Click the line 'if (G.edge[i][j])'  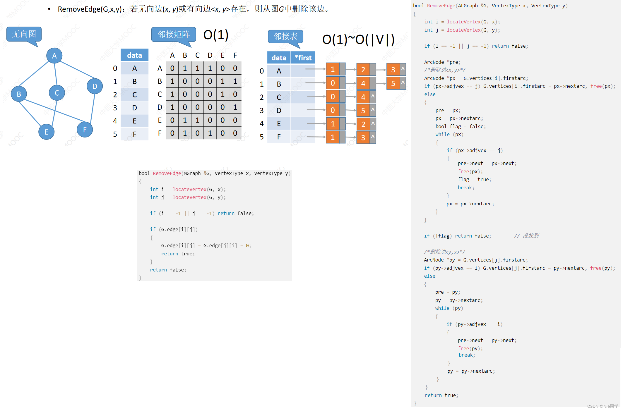coord(174,229)
